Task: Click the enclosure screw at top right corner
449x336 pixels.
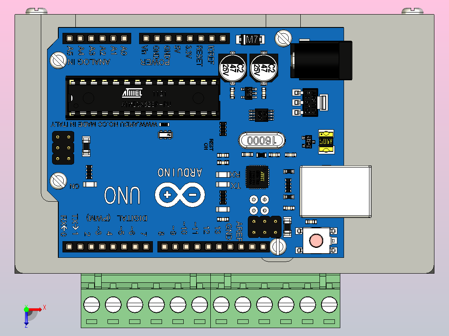Action: (x=412, y=11)
